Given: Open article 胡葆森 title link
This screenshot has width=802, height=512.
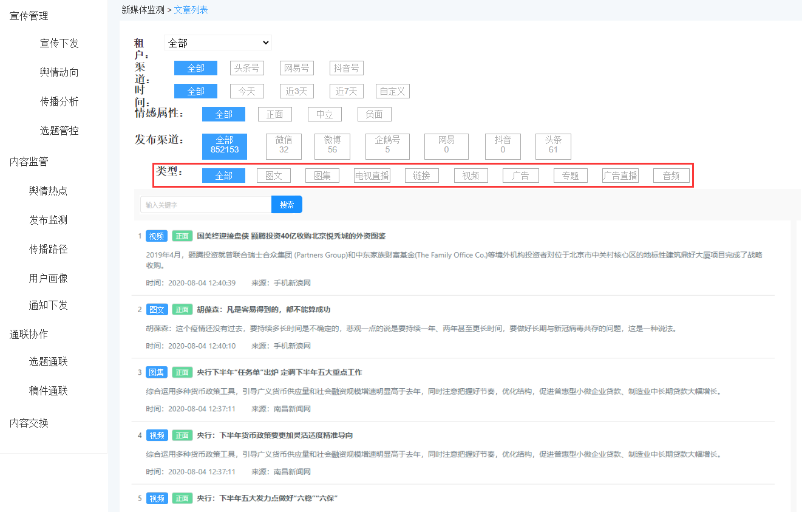Looking at the screenshot, I should [263, 309].
